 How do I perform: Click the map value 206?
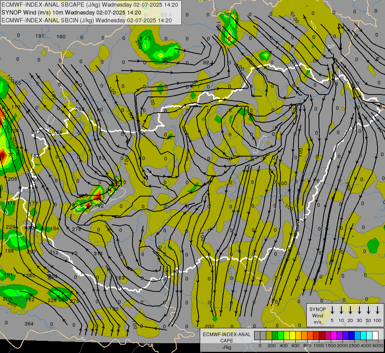click(13, 179)
